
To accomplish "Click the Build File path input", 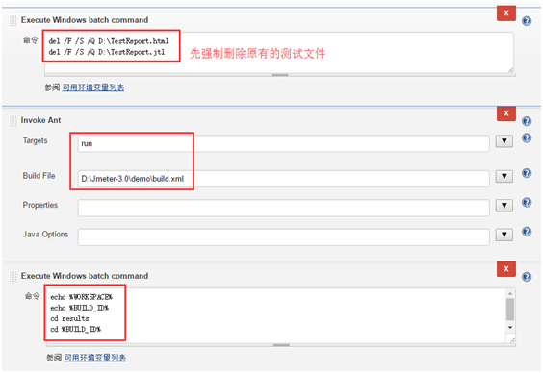I will 284,179.
